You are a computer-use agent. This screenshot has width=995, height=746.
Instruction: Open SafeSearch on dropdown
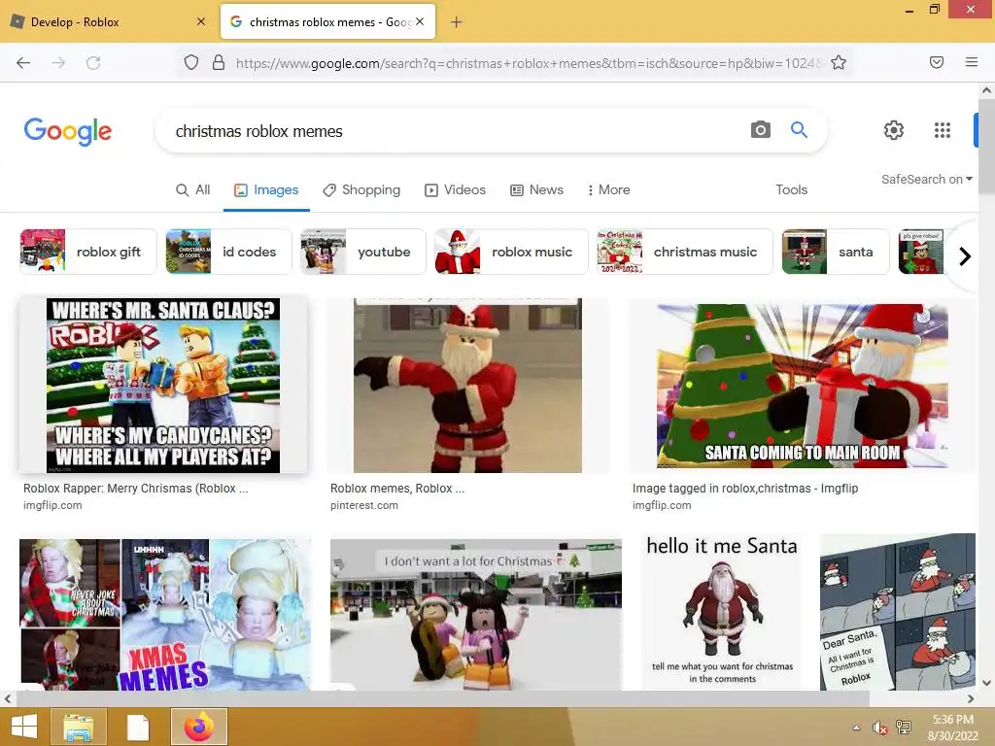926,180
